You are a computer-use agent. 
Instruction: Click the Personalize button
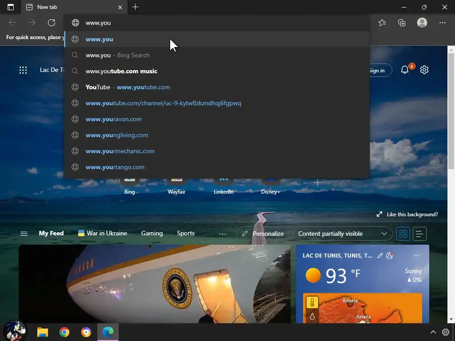point(263,234)
